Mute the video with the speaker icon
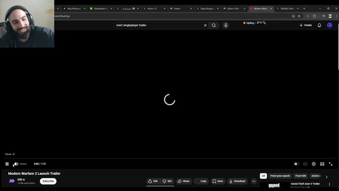This screenshot has height=191, width=339. pyautogui.click(x=16, y=164)
